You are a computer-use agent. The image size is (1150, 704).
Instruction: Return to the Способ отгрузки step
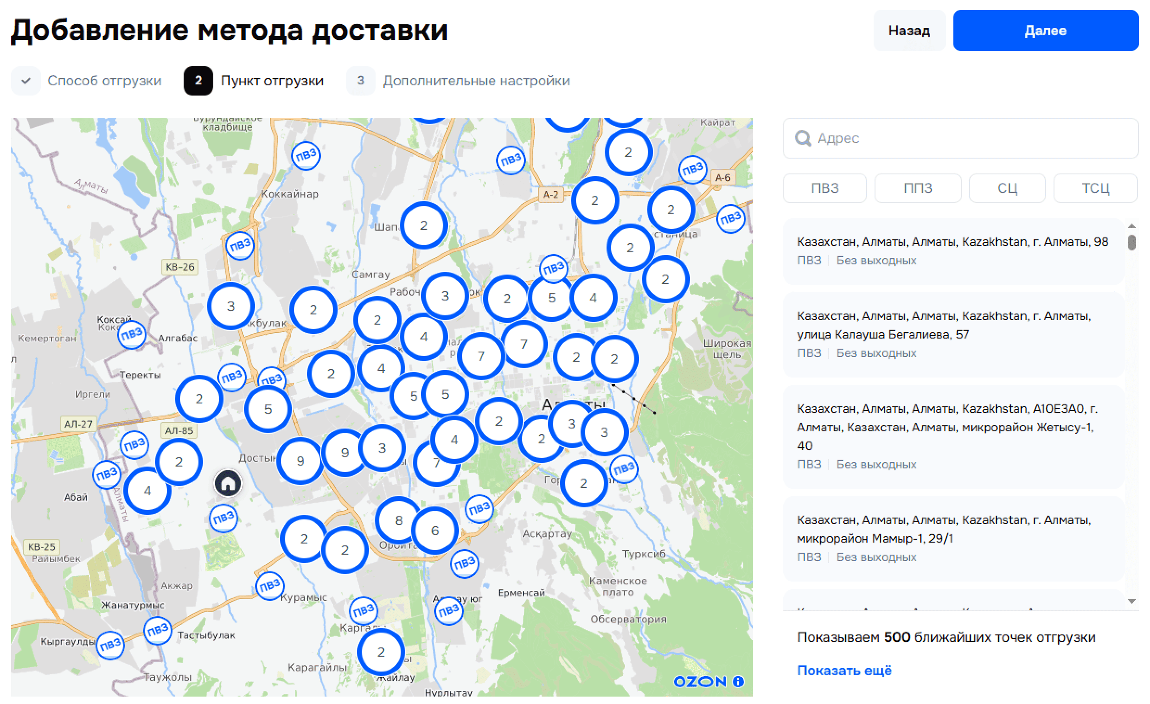[x=86, y=81]
